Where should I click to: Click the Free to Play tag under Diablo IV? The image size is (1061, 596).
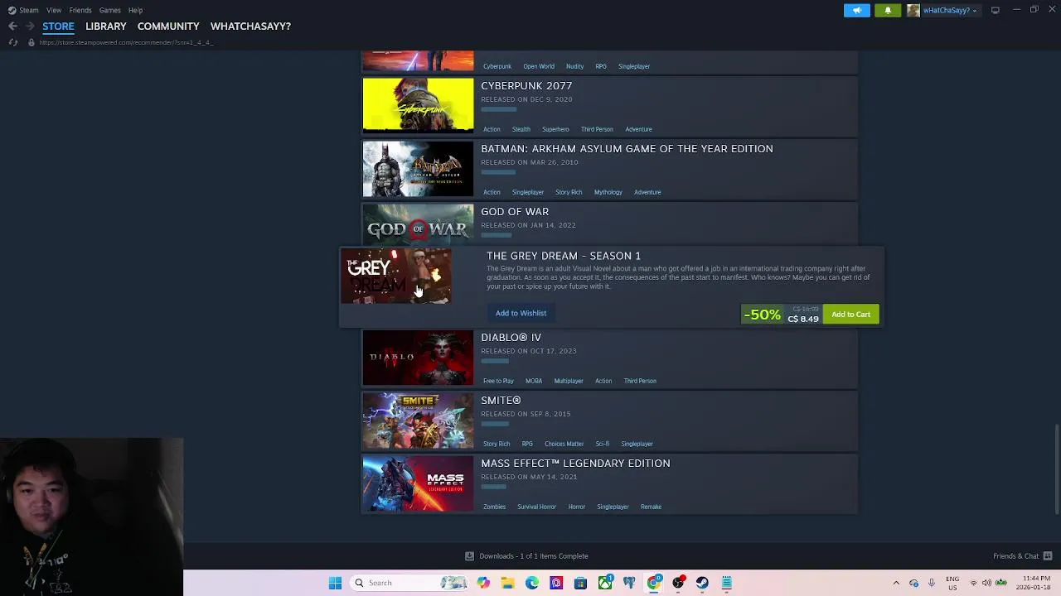point(498,381)
